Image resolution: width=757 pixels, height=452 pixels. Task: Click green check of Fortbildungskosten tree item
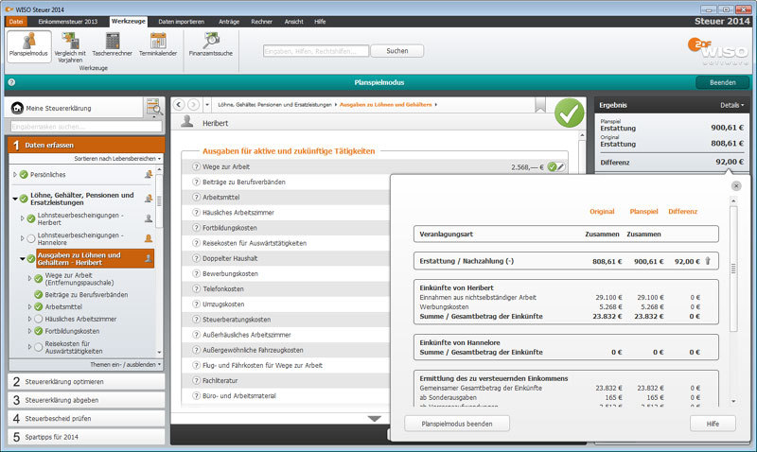click(39, 331)
